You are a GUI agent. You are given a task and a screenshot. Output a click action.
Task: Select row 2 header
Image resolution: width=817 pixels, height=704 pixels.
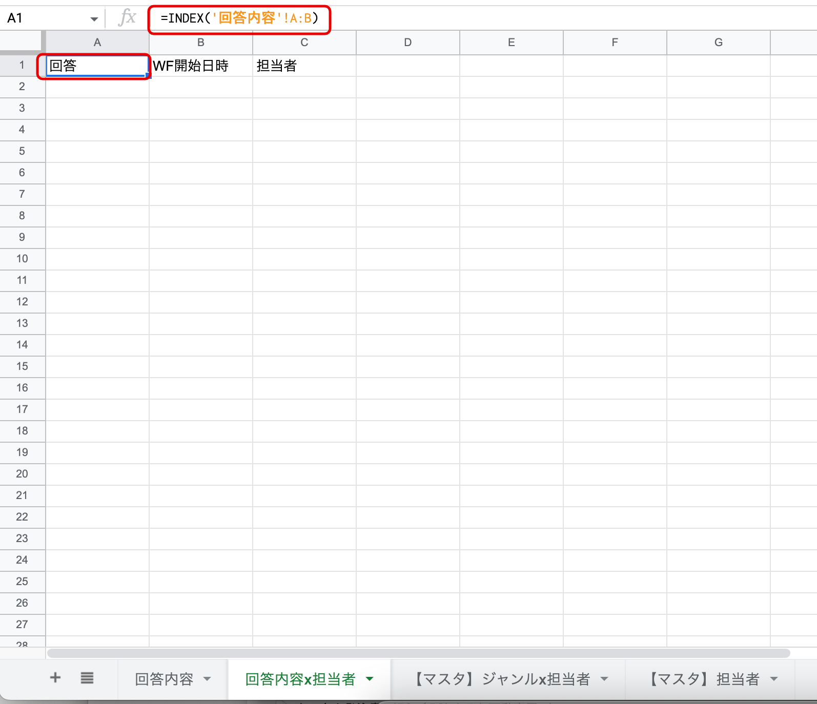coord(22,87)
